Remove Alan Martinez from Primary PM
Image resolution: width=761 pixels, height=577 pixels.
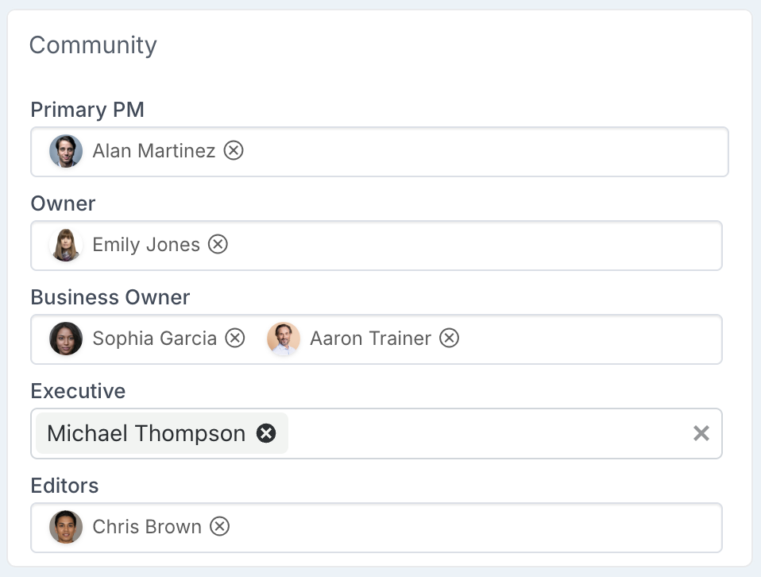tap(234, 150)
